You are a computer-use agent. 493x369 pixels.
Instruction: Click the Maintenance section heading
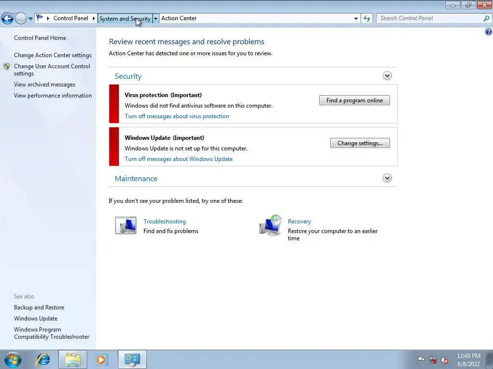tap(136, 179)
